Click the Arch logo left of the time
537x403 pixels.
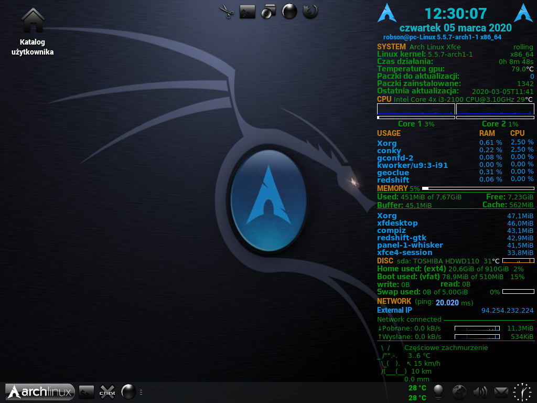(386, 13)
